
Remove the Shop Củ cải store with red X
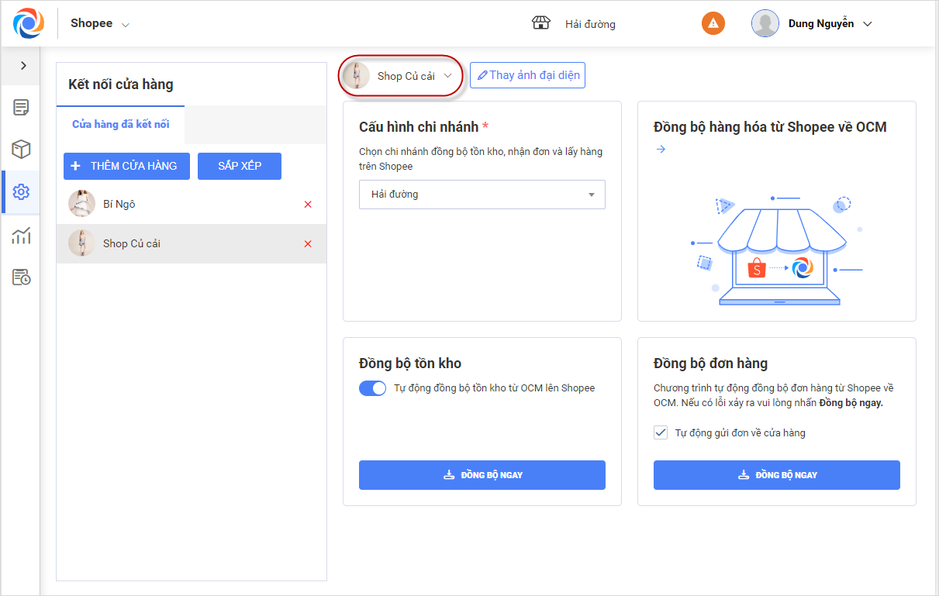(x=308, y=244)
